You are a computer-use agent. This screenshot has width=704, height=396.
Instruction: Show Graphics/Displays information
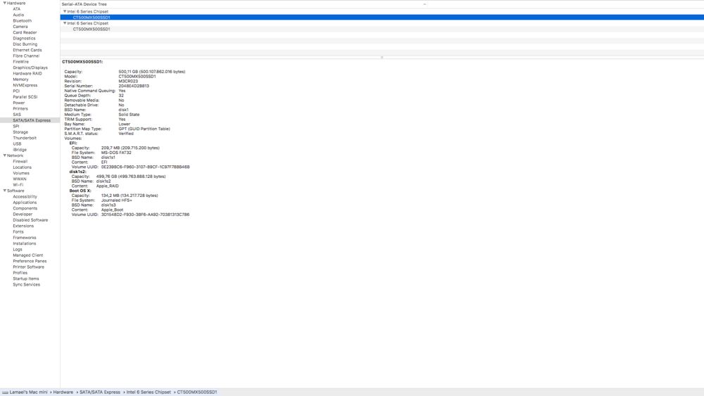30,68
